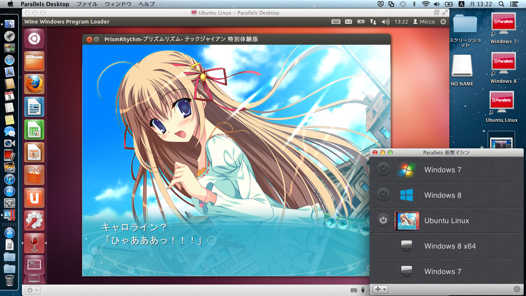Open Windows 8 desktop shortcut

503,67
